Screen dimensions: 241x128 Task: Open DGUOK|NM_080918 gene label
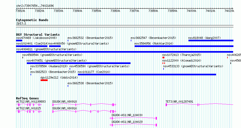64,102
